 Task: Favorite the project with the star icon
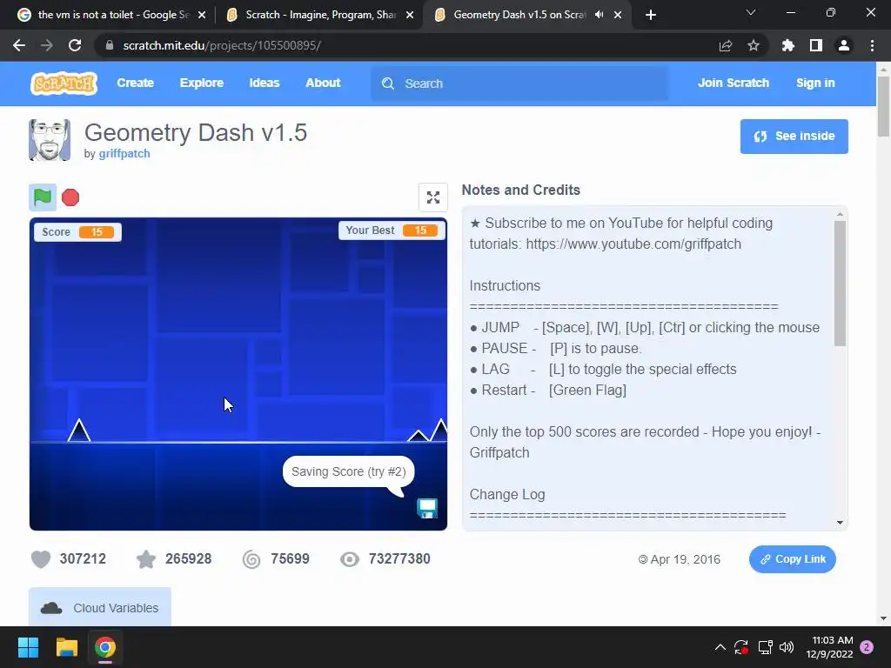click(x=146, y=559)
